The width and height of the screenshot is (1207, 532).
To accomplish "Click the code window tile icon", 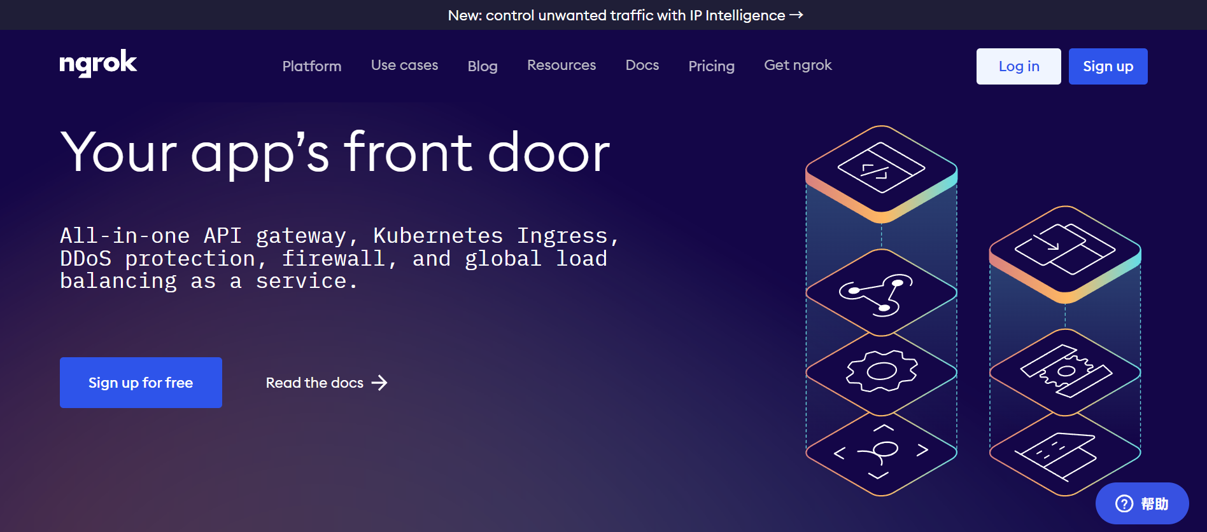I will 881,168.
